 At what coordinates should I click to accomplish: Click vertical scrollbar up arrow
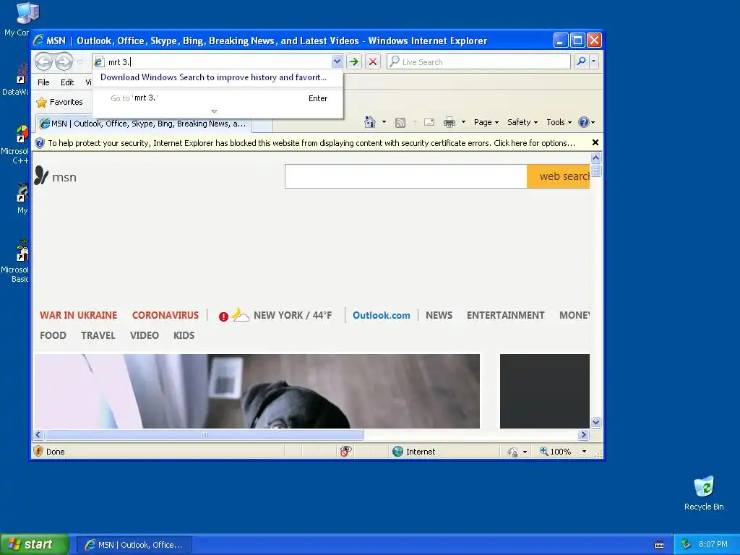(595, 158)
